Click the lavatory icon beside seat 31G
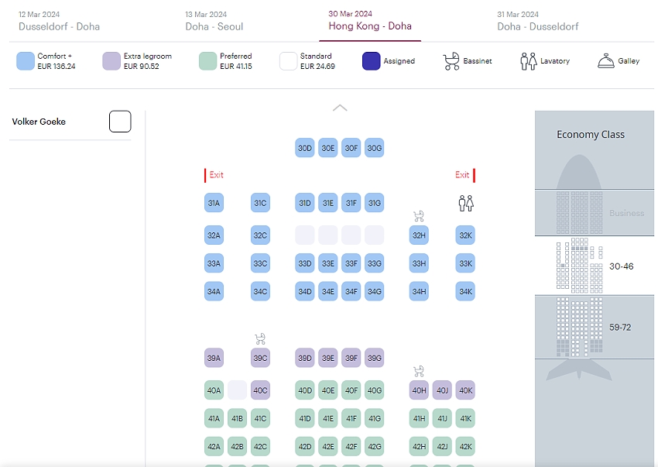 [x=465, y=203]
